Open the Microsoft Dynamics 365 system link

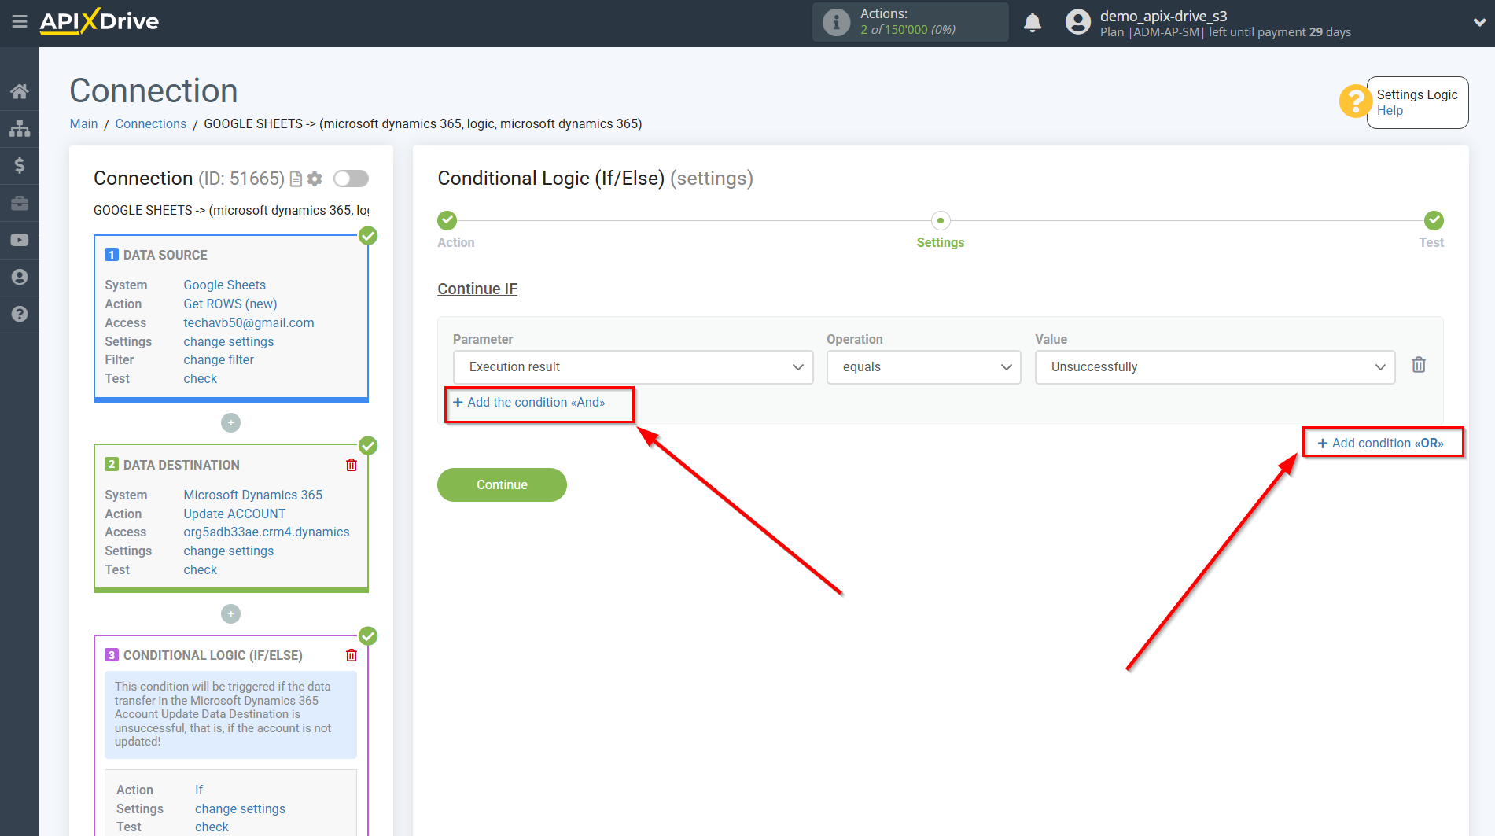click(252, 495)
